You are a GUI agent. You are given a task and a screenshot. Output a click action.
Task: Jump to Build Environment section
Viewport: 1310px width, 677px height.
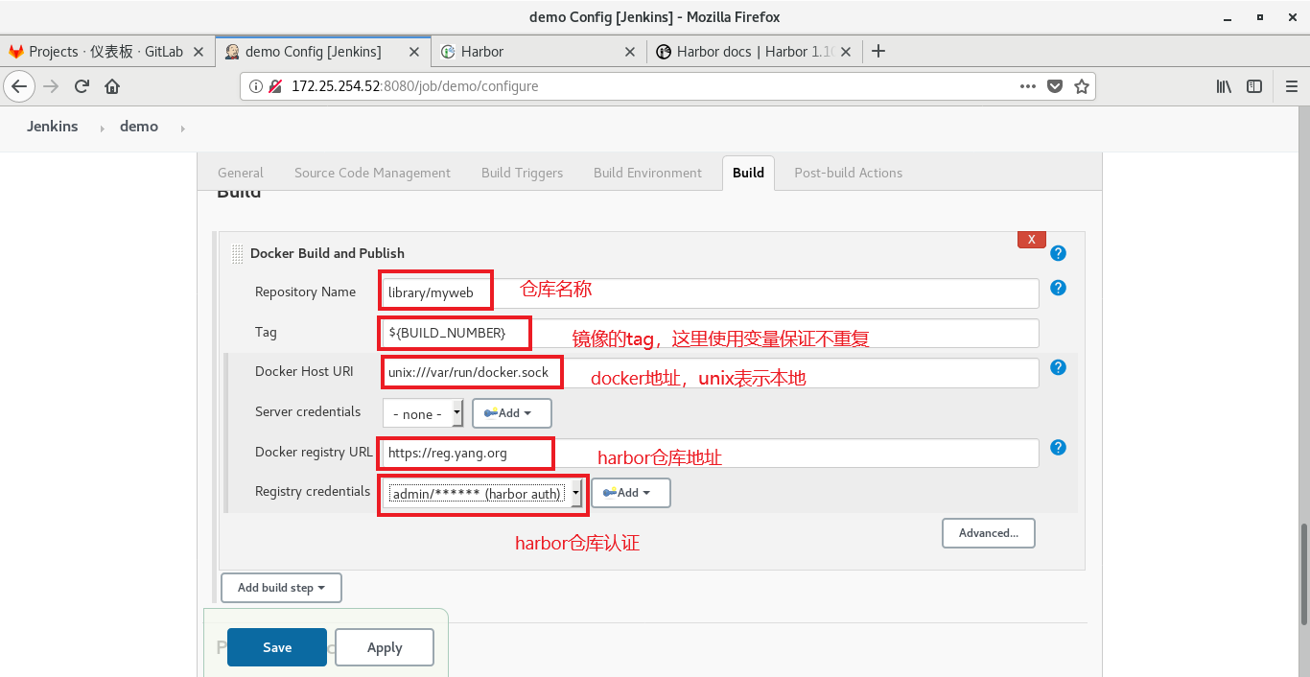click(x=647, y=173)
